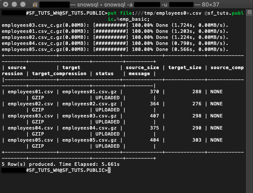Click the value 407 in source_size column

pyautogui.click(x=154, y=116)
